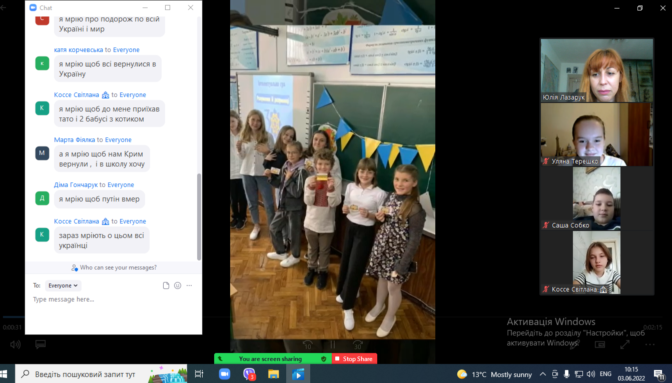Expand the Everyone recipient dropdown
This screenshot has height=383, width=672.
point(63,285)
